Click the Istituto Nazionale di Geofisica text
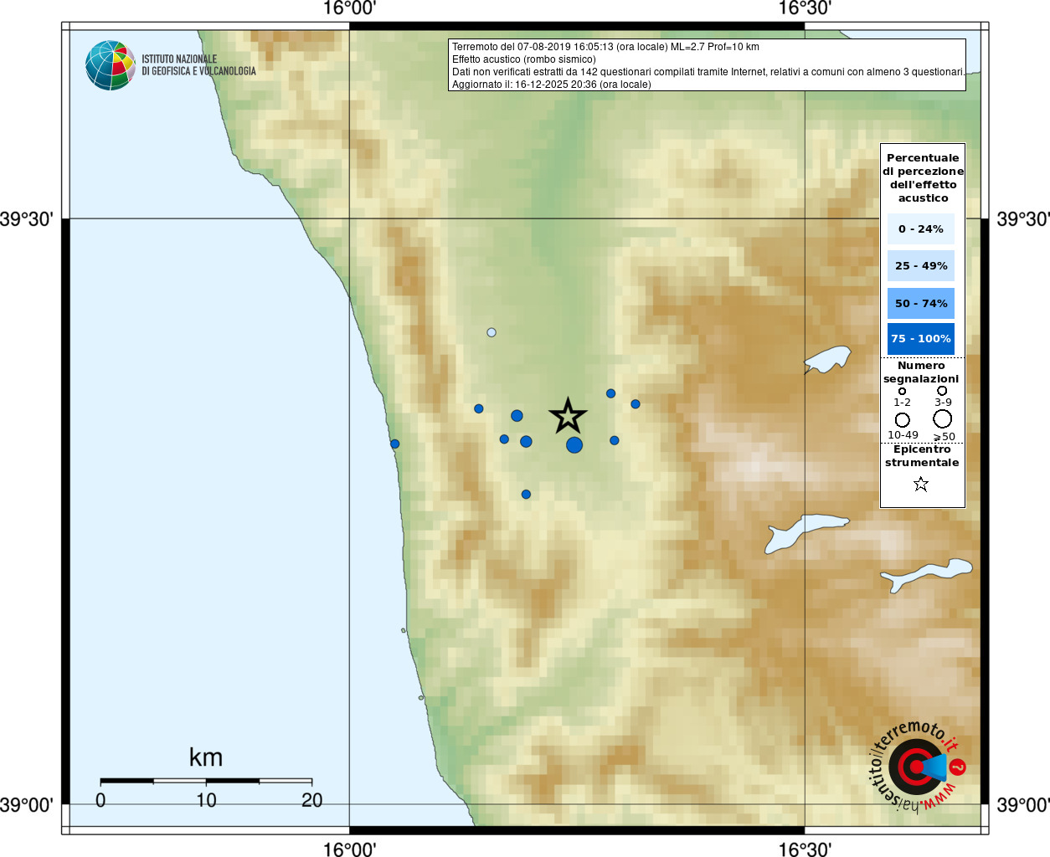This screenshot has width=1050, height=857. 198,65
